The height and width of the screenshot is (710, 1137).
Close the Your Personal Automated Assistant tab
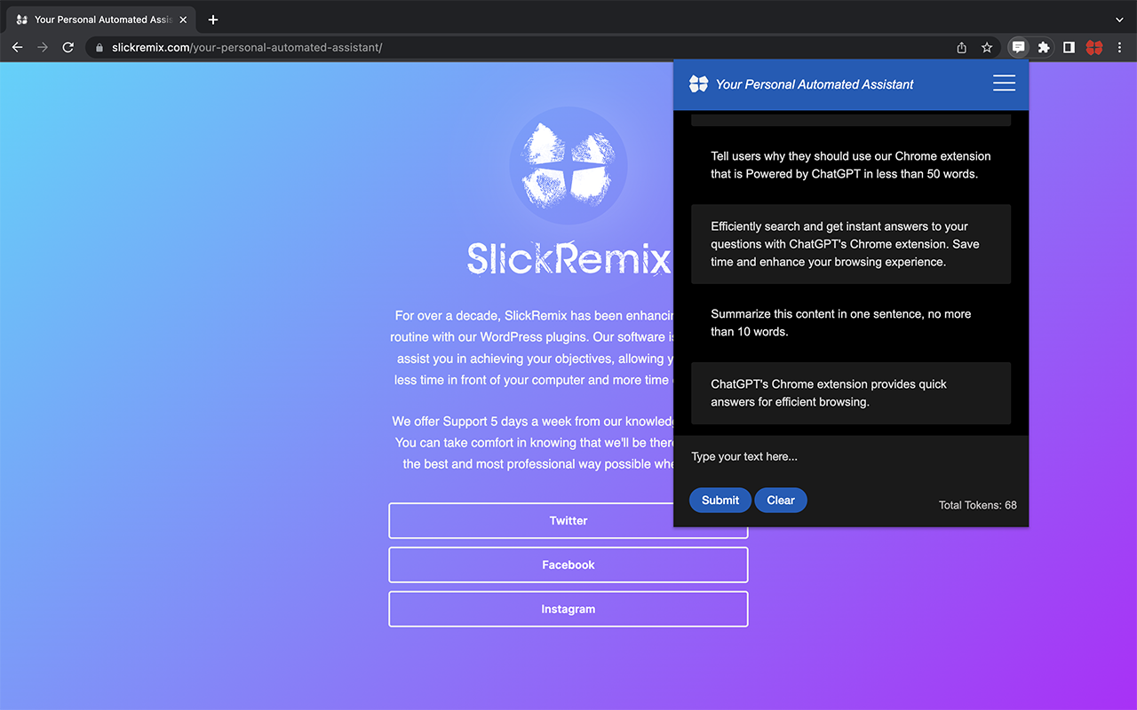tap(183, 20)
